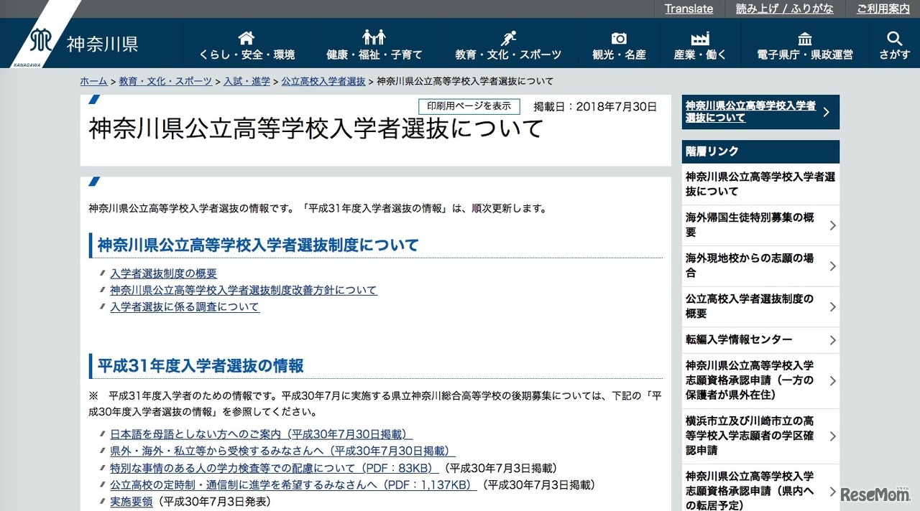Viewport: 920px width, 511px height.
Task: Open the 入学者選抜制度の概要 link
Action: click(x=163, y=273)
